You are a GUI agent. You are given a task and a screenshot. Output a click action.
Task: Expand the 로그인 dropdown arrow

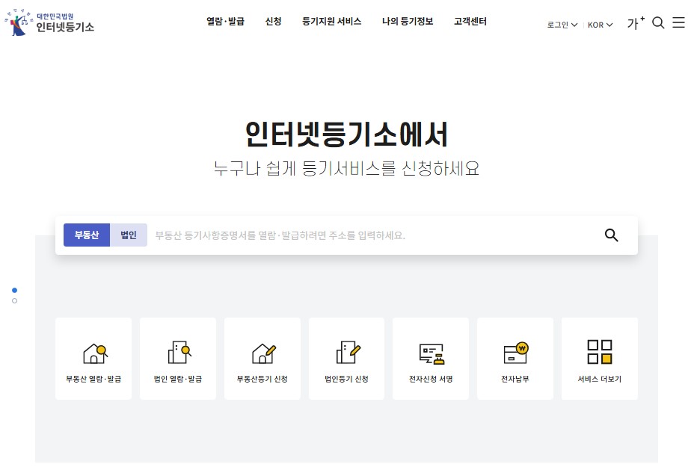576,25
